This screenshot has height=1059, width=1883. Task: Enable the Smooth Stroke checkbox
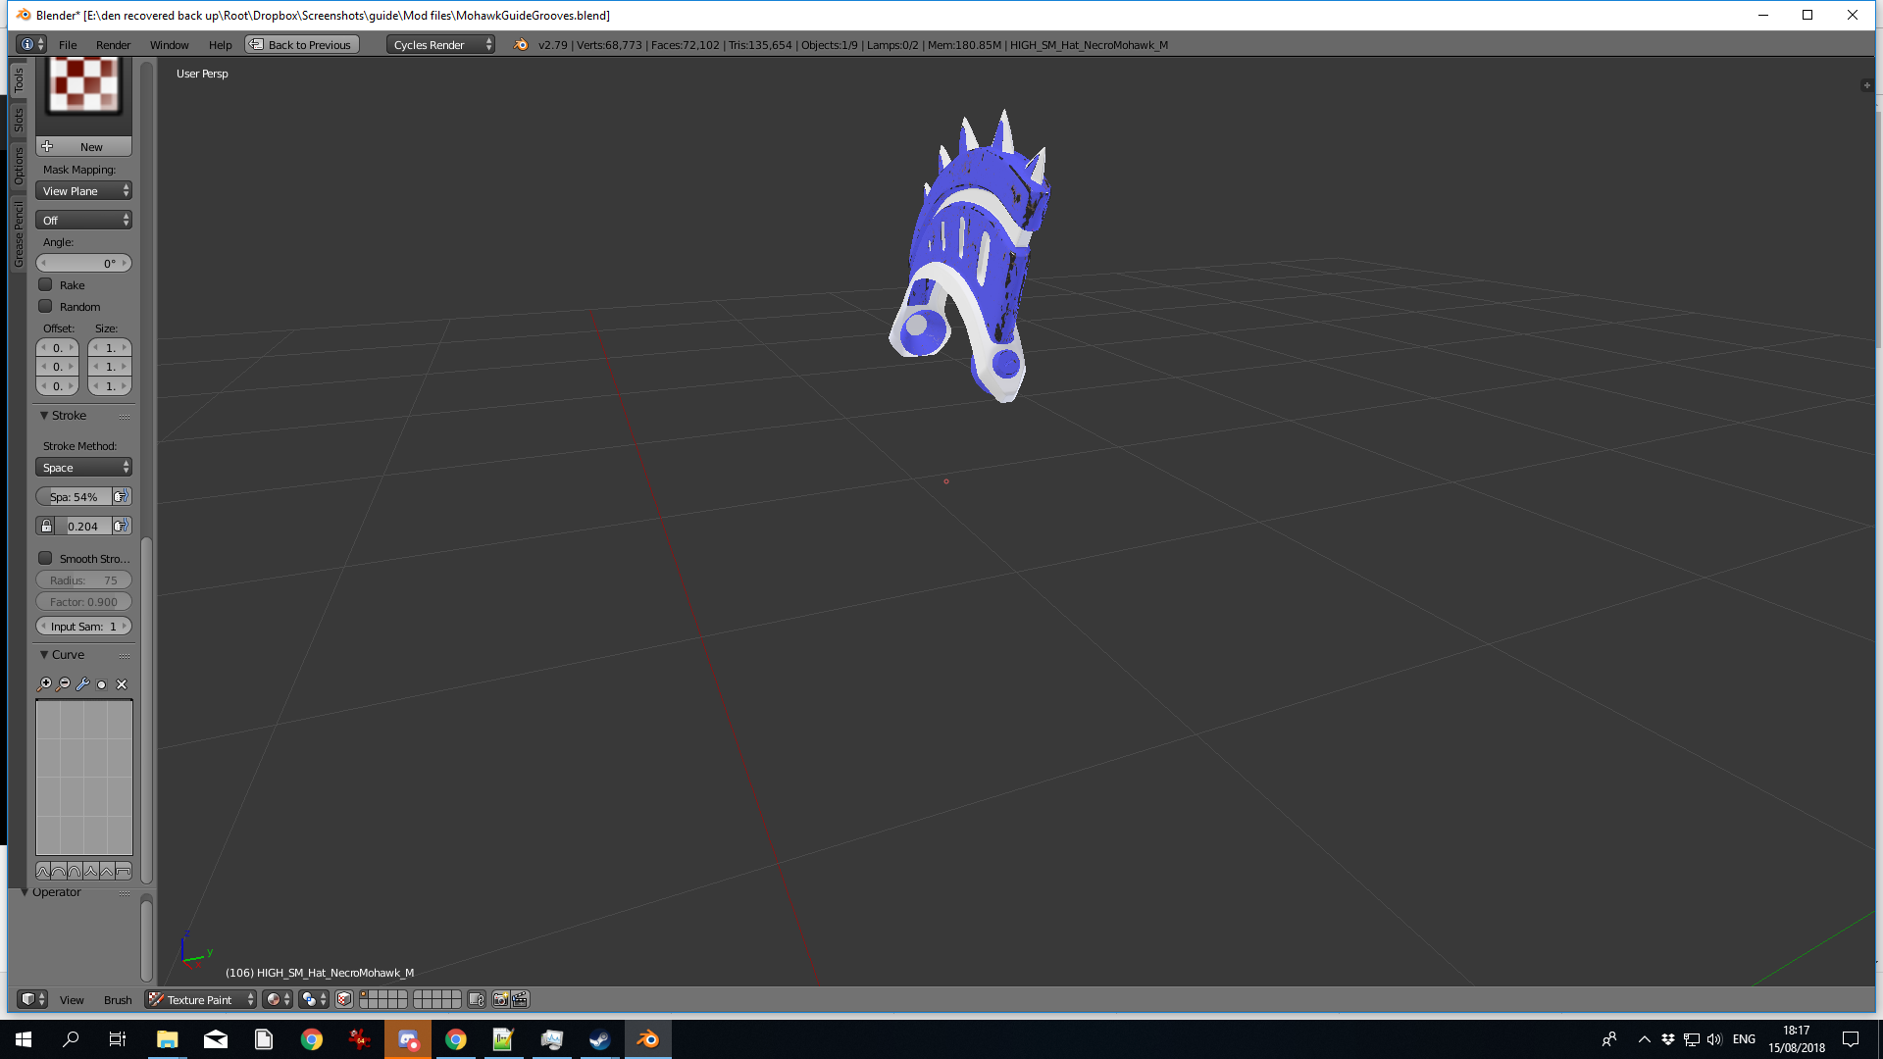(x=45, y=558)
